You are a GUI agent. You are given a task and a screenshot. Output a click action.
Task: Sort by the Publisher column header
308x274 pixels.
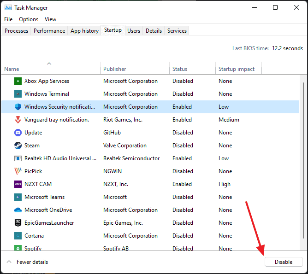click(135, 68)
